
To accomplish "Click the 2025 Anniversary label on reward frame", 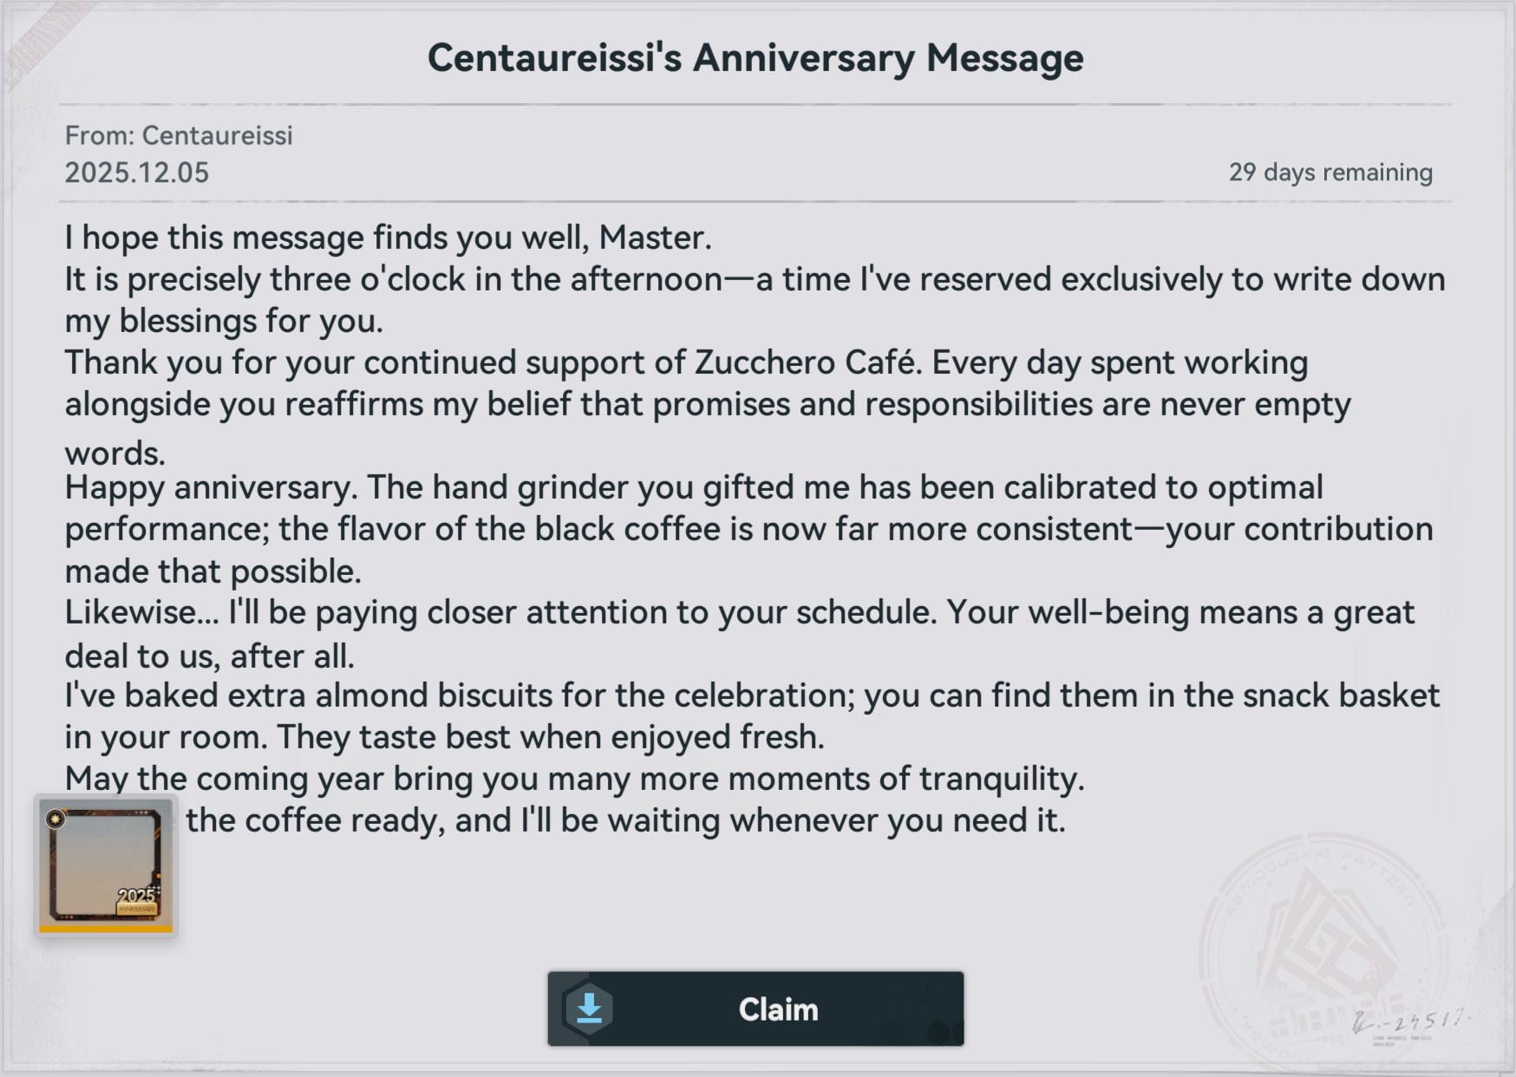I will [x=137, y=900].
